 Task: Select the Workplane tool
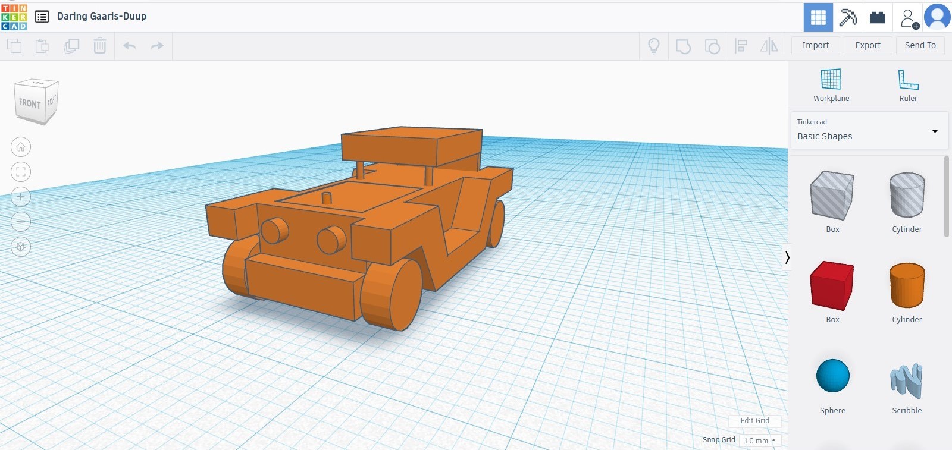pyautogui.click(x=831, y=85)
